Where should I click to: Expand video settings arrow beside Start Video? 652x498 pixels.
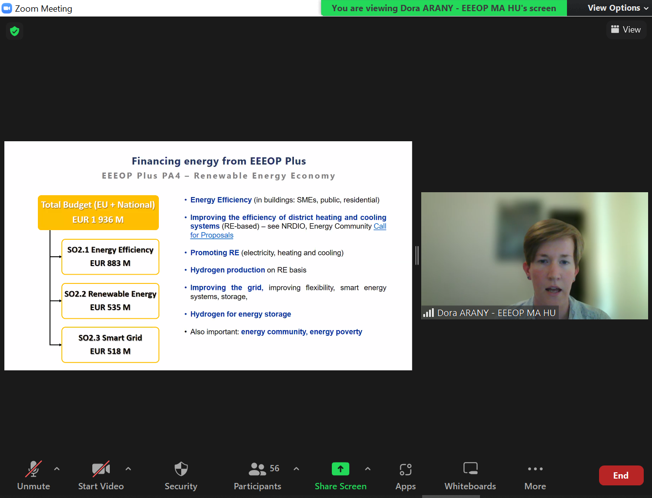[x=128, y=469]
